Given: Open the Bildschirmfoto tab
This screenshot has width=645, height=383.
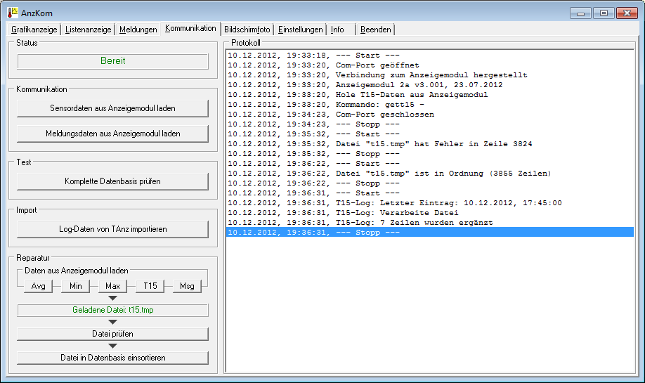Looking at the screenshot, I should point(247,30).
